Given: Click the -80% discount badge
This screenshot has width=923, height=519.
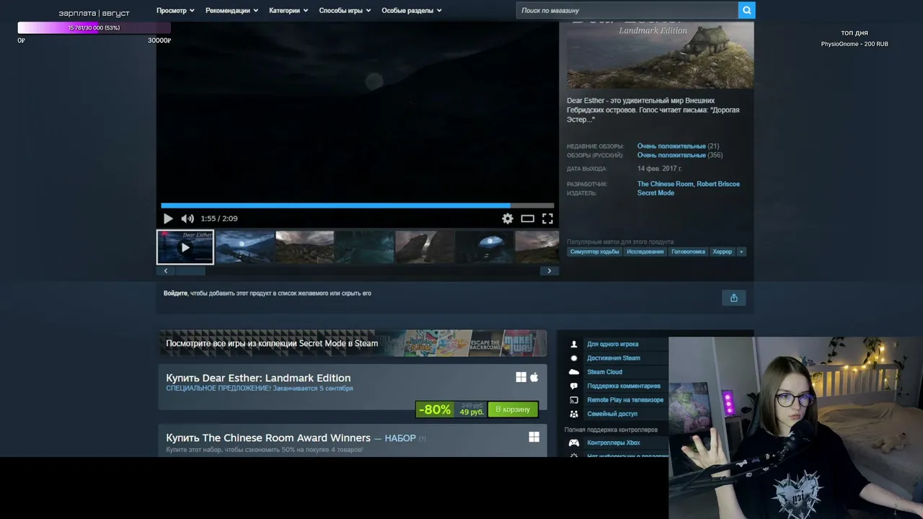Looking at the screenshot, I should point(435,409).
